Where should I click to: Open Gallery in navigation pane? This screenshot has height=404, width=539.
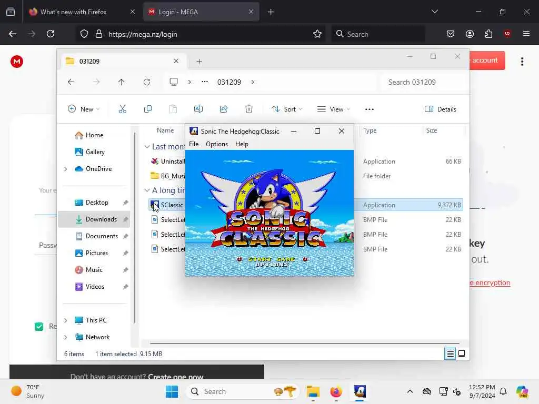pyautogui.click(x=94, y=152)
